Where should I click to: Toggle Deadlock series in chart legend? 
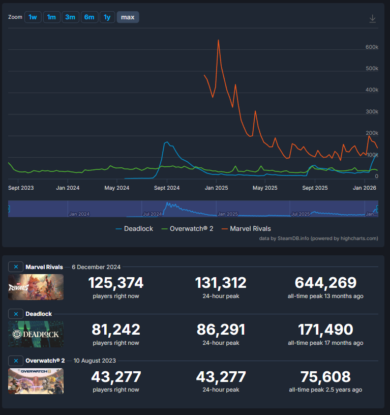tap(134, 229)
